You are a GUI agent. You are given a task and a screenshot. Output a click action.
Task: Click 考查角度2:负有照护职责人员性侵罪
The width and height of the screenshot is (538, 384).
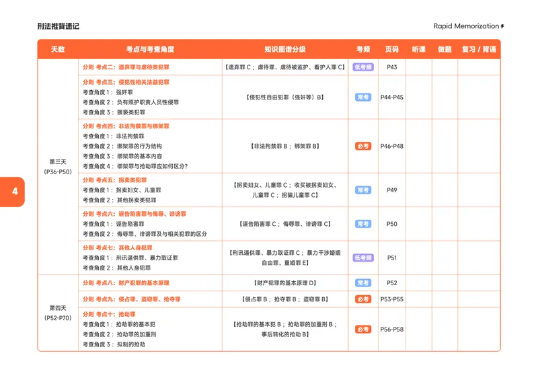[130, 102]
